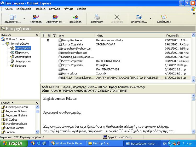Click the paperclip on Nancy Routzouni's message
Viewport: 196px width, 147px height.
(48, 40)
